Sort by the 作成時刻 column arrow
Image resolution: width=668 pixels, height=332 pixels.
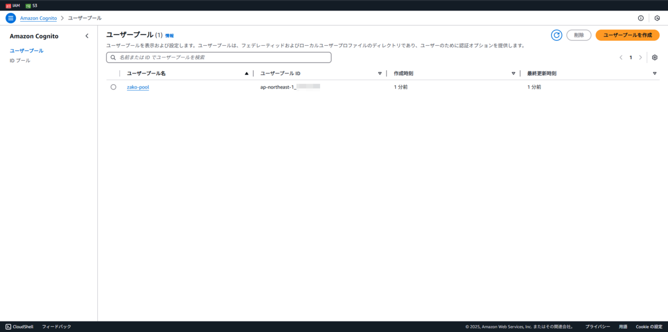pos(513,73)
